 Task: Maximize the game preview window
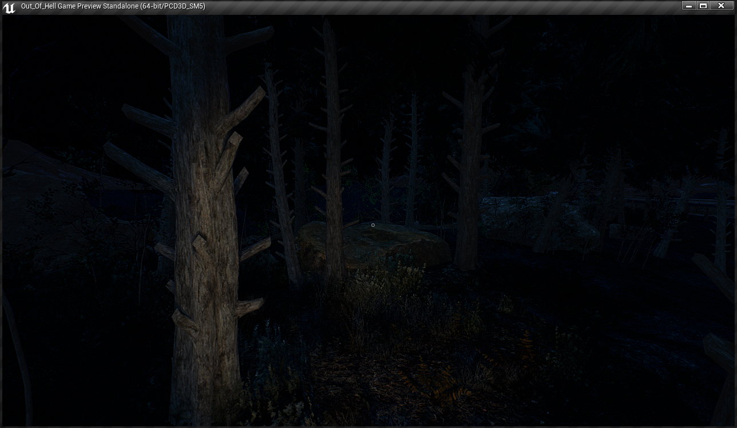pyautogui.click(x=704, y=6)
